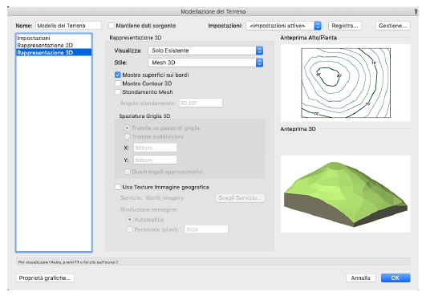Toggle the 'Quadrangoli approssimativi' checkbox
This screenshot has height=296, width=426.
pos(127,172)
